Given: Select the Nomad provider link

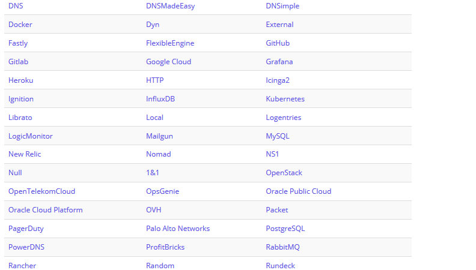Looking at the screenshot, I should click(159, 154).
